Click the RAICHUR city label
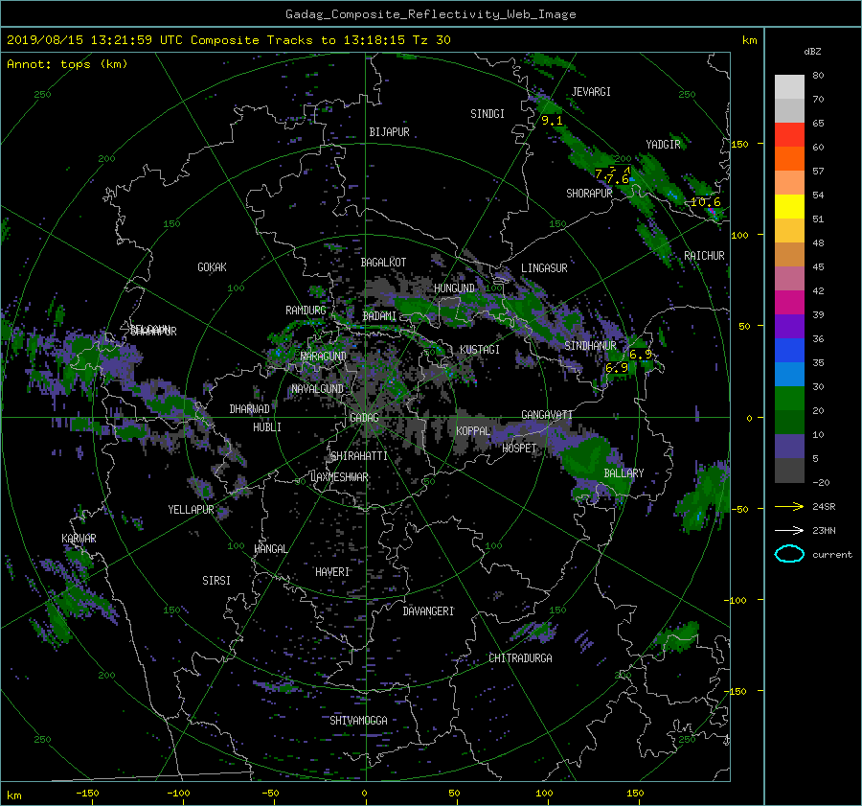Image resolution: width=862 pixels, height=806 pixels. point(704,256)
